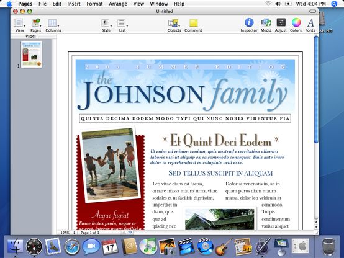Open Mail from the Dock
This screenshot has width=344, height=258.
(53, 246)
